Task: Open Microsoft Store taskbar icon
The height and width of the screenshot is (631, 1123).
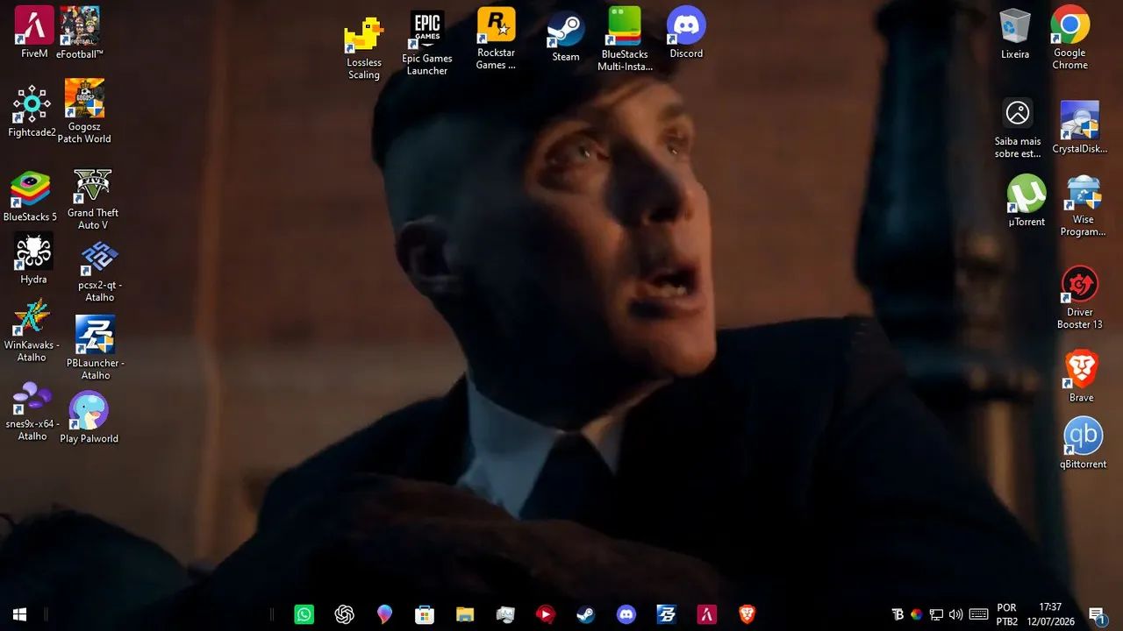Action: click(425, 614)
